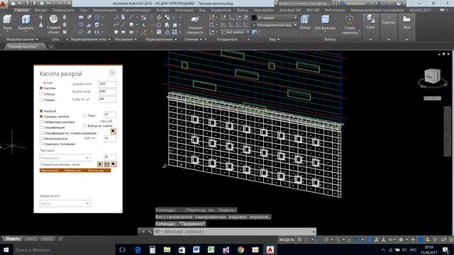Open the Группы (Groups) panel button

click(388, 20)
